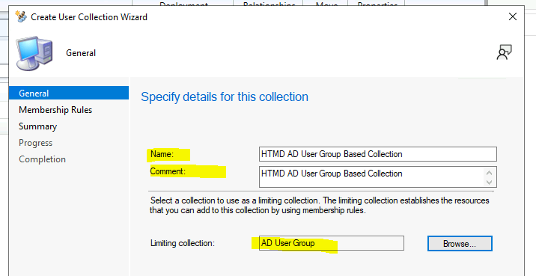The image size is (536, 276).
Task: Open the Summary step
Action: click(x=37, y=126)
